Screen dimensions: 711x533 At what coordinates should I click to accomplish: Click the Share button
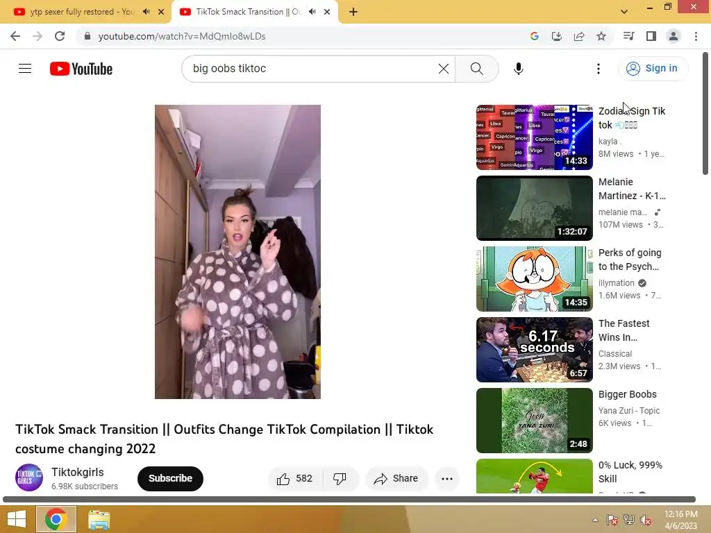point(396,479)
